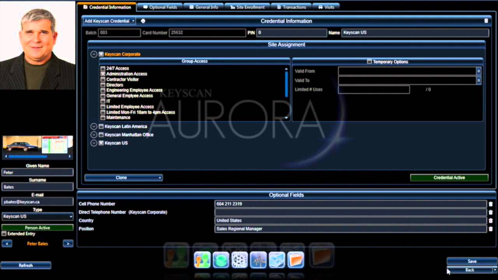Delete the Direct Telephone Number field
The width and height of the screenshot is (498, 280).
tap(491, 212)
